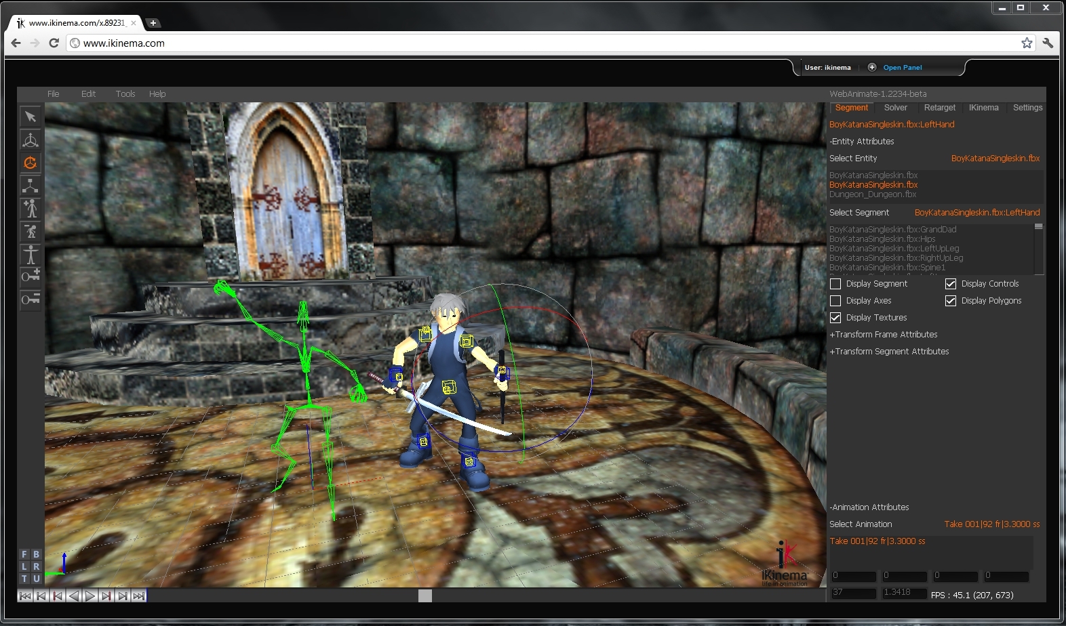The width and height of the screenshot is (1066, 626).
Task: Select Dungeon_Dungeon.fbx in the entity list
Action: pyautogui.click(x=873, y=194)
